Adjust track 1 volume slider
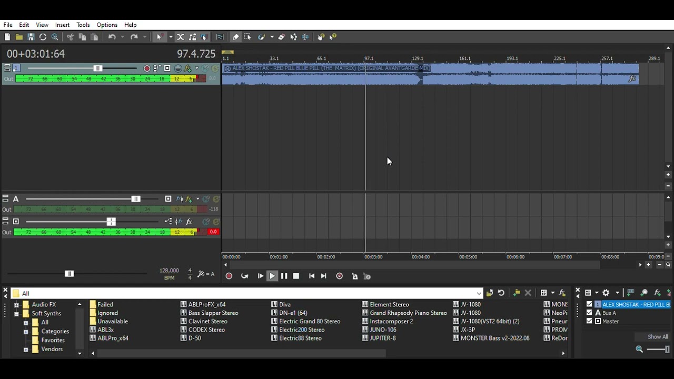The image size is (674, 379). coord(98,68)
